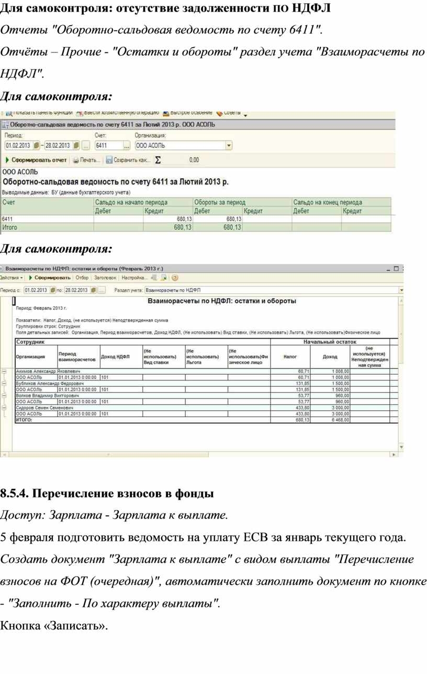
Task: Click header Обороты за период
Action: click(242, 202)
